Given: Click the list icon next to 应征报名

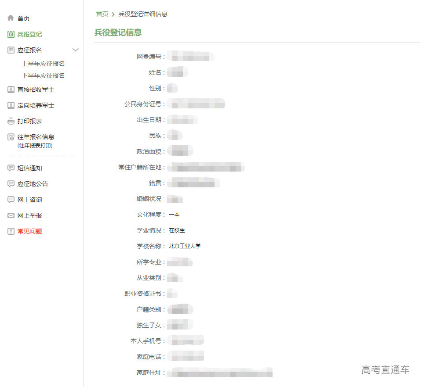Looking at the screenshot, I should [x=11, y=50].
